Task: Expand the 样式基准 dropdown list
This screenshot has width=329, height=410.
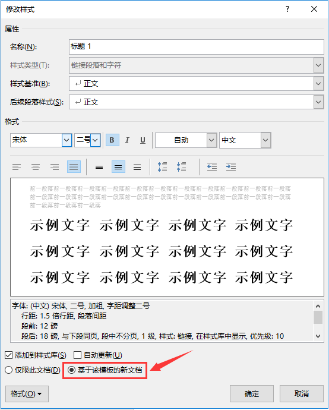Action: pos(318,84)
